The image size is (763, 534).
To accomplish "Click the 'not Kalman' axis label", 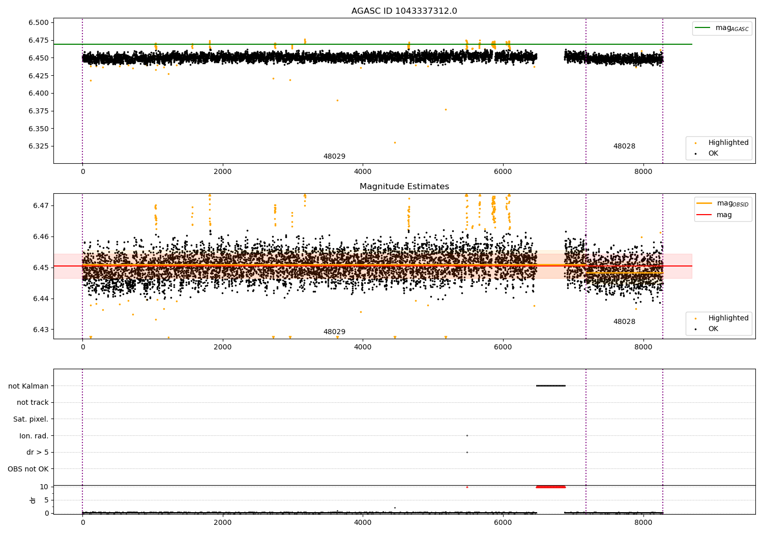I will (28, 387).
